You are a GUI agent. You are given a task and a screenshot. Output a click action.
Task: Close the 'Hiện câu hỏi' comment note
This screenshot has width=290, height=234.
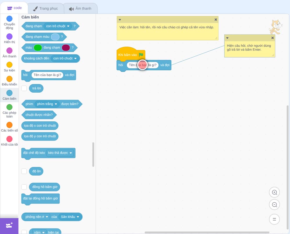coord(272,38)
